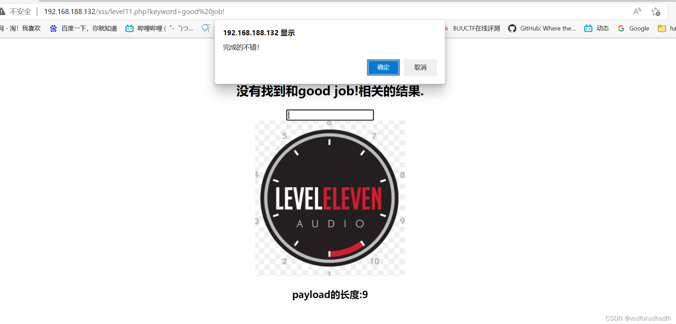
Task: Click the bilibili icon beside 哔哩哔哩
Action: coord(130,28)
